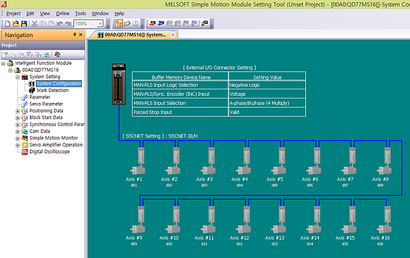Select the QD77MS module icon in diagram
This screenshot has height=258, width=410.
coord(119,84)
